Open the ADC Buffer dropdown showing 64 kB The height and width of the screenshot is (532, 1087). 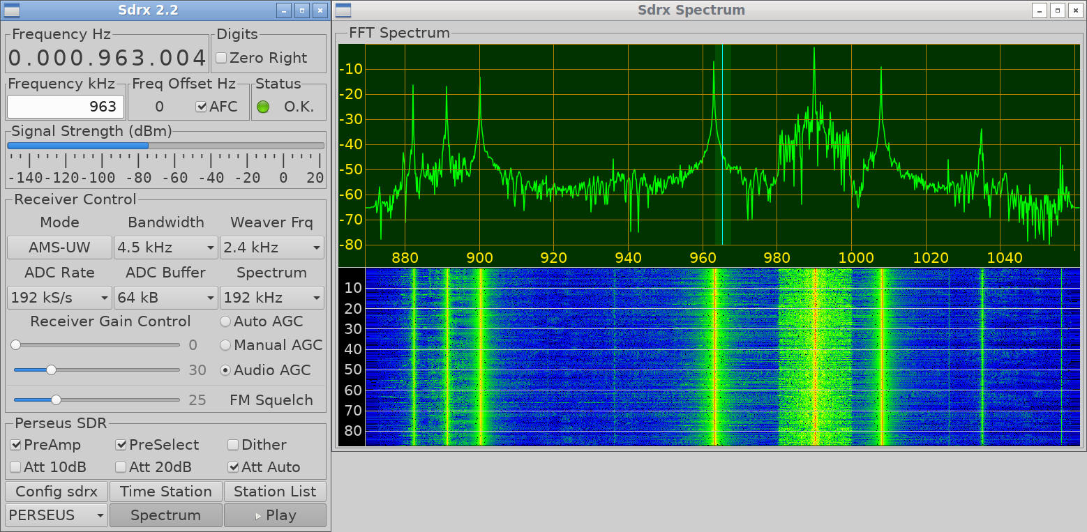pyautogui.click(x=166, y=298)
